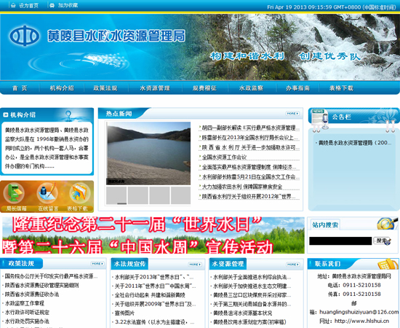Click the magnifier icon in 站内搜索 panel
The image size is (400, 328).
click(x=387, y=223)
